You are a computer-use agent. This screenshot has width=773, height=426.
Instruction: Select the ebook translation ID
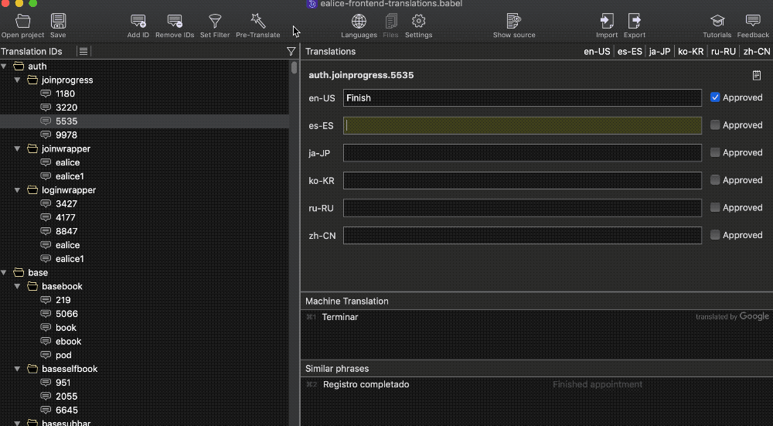tap(68, 341)
